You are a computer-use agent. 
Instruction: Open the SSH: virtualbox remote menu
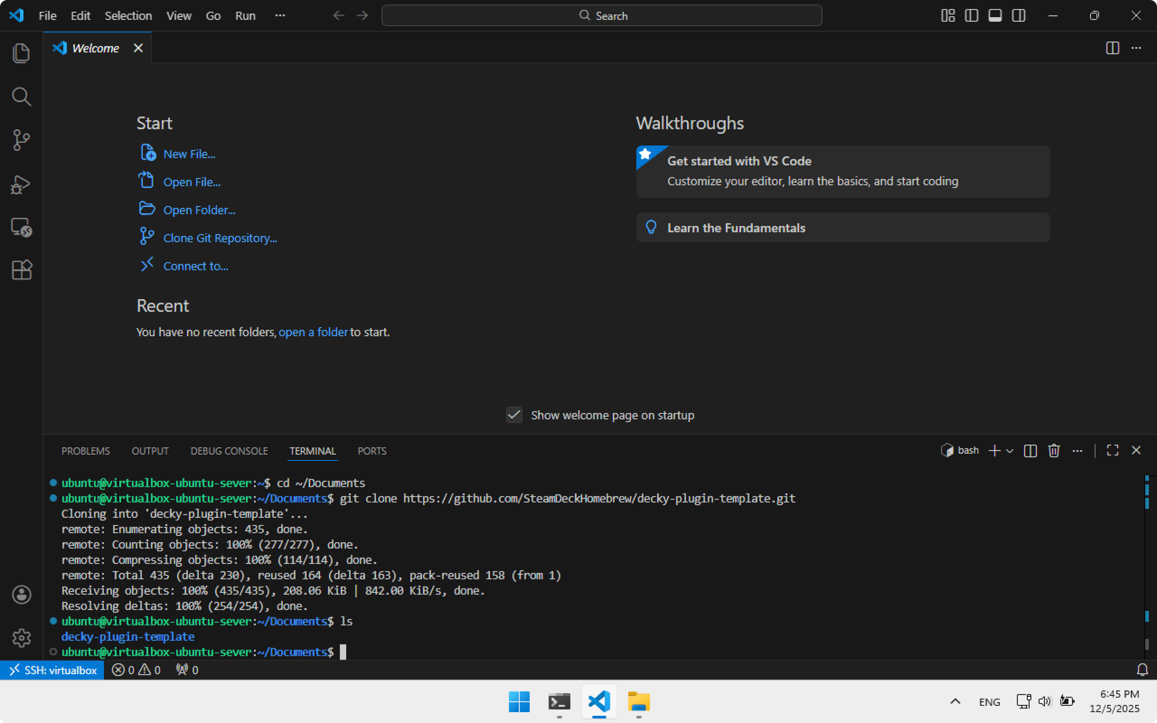tap(52, 670)
